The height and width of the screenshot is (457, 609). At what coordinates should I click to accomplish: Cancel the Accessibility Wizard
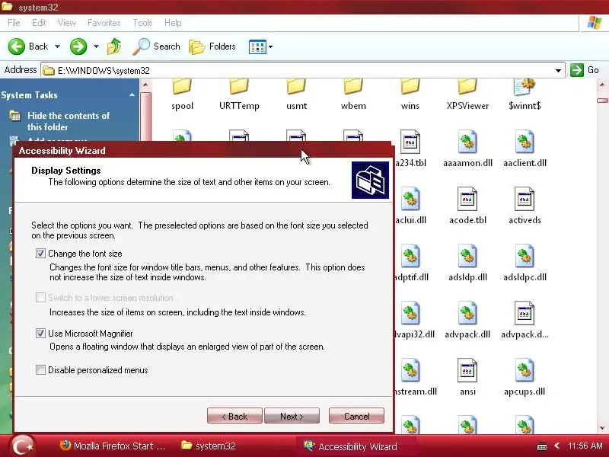pos(356,416)
